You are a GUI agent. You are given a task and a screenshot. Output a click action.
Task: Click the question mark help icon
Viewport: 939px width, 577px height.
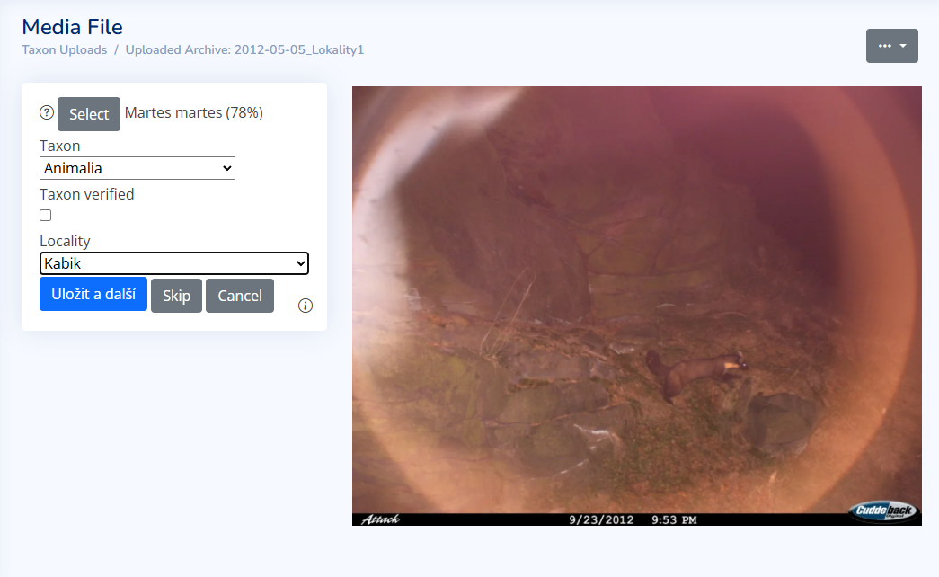click(x=47, y=113)
